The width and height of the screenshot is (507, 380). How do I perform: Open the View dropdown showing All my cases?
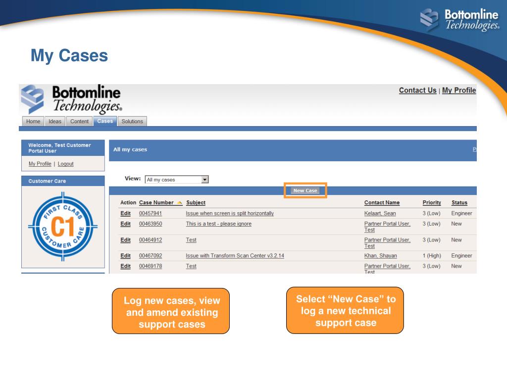[177, 180]
